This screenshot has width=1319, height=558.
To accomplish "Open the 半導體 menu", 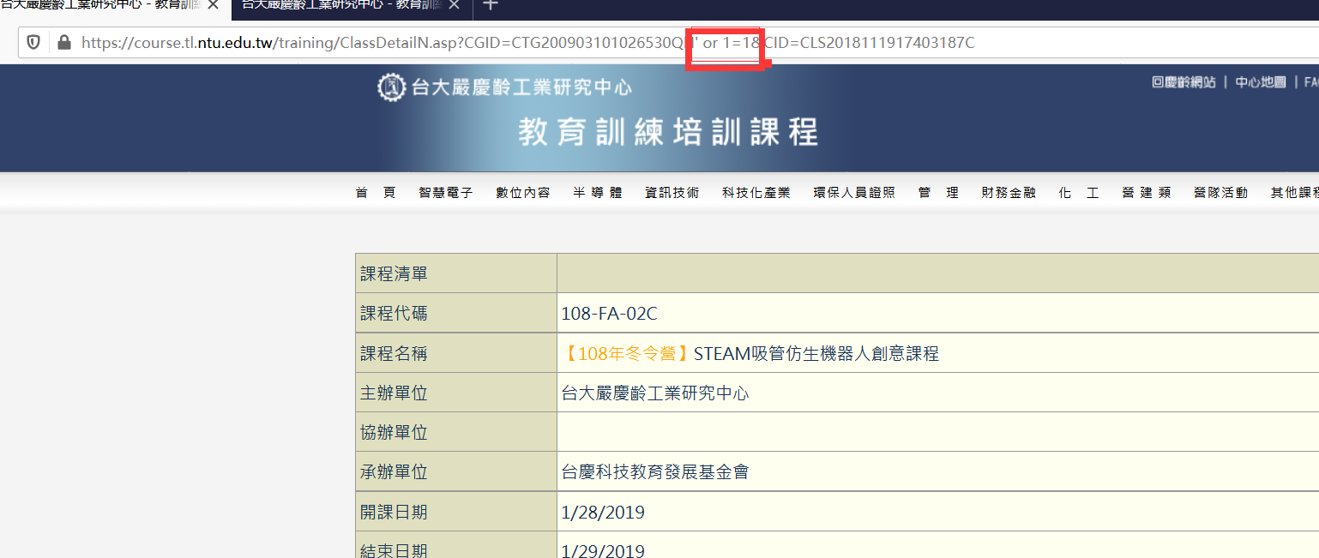I will coord(598,193).
